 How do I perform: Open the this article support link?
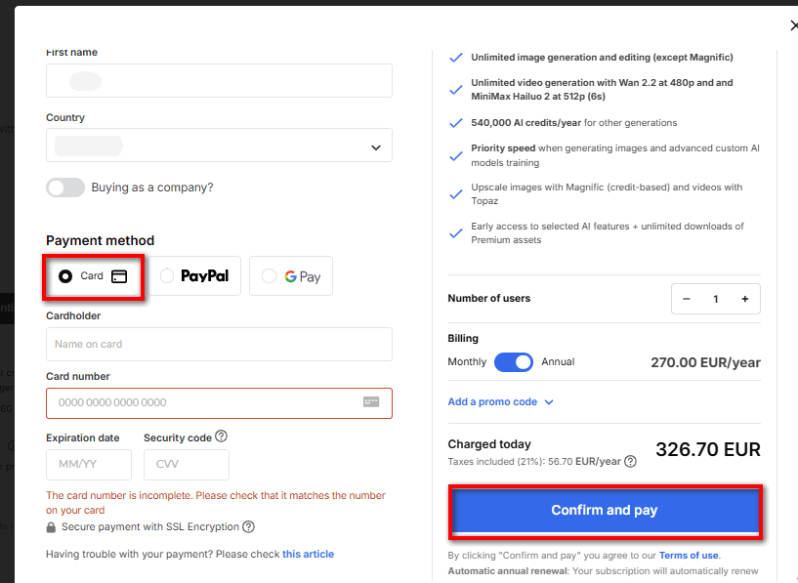pyautogui.click(x=308, y=554)
